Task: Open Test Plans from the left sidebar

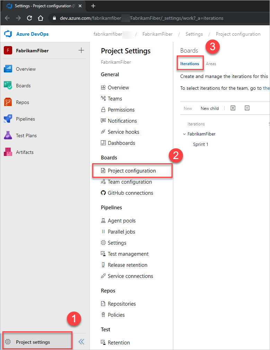Action: tap(26, 135)
